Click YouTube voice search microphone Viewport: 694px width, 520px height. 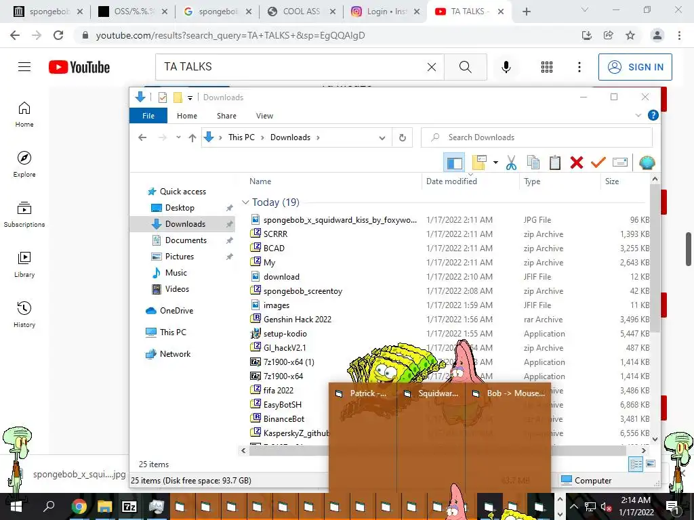point(506,67)
